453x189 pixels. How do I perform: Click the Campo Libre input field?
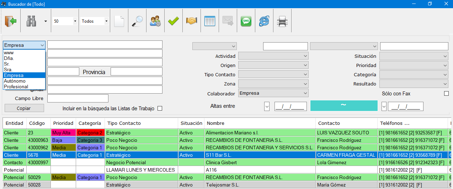(x=78, y=98)
